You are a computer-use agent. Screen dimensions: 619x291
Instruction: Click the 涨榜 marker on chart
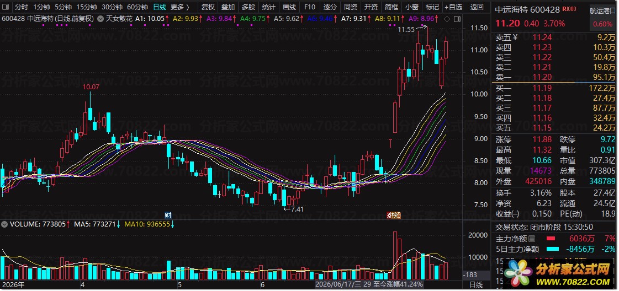(394, 215)
